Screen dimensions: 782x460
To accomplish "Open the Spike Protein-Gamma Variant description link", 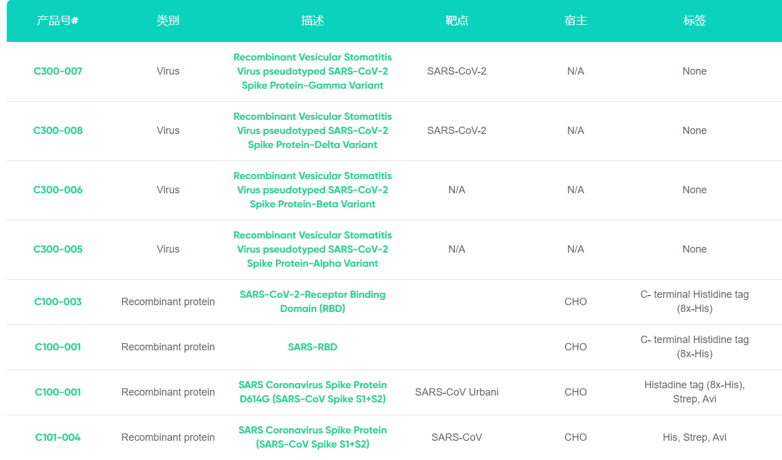I will coord(312,71).
